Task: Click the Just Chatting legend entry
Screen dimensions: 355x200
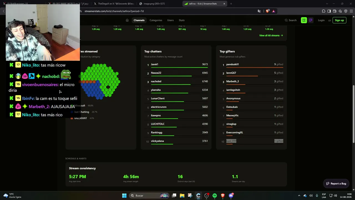Action: (x=82, y=112)
